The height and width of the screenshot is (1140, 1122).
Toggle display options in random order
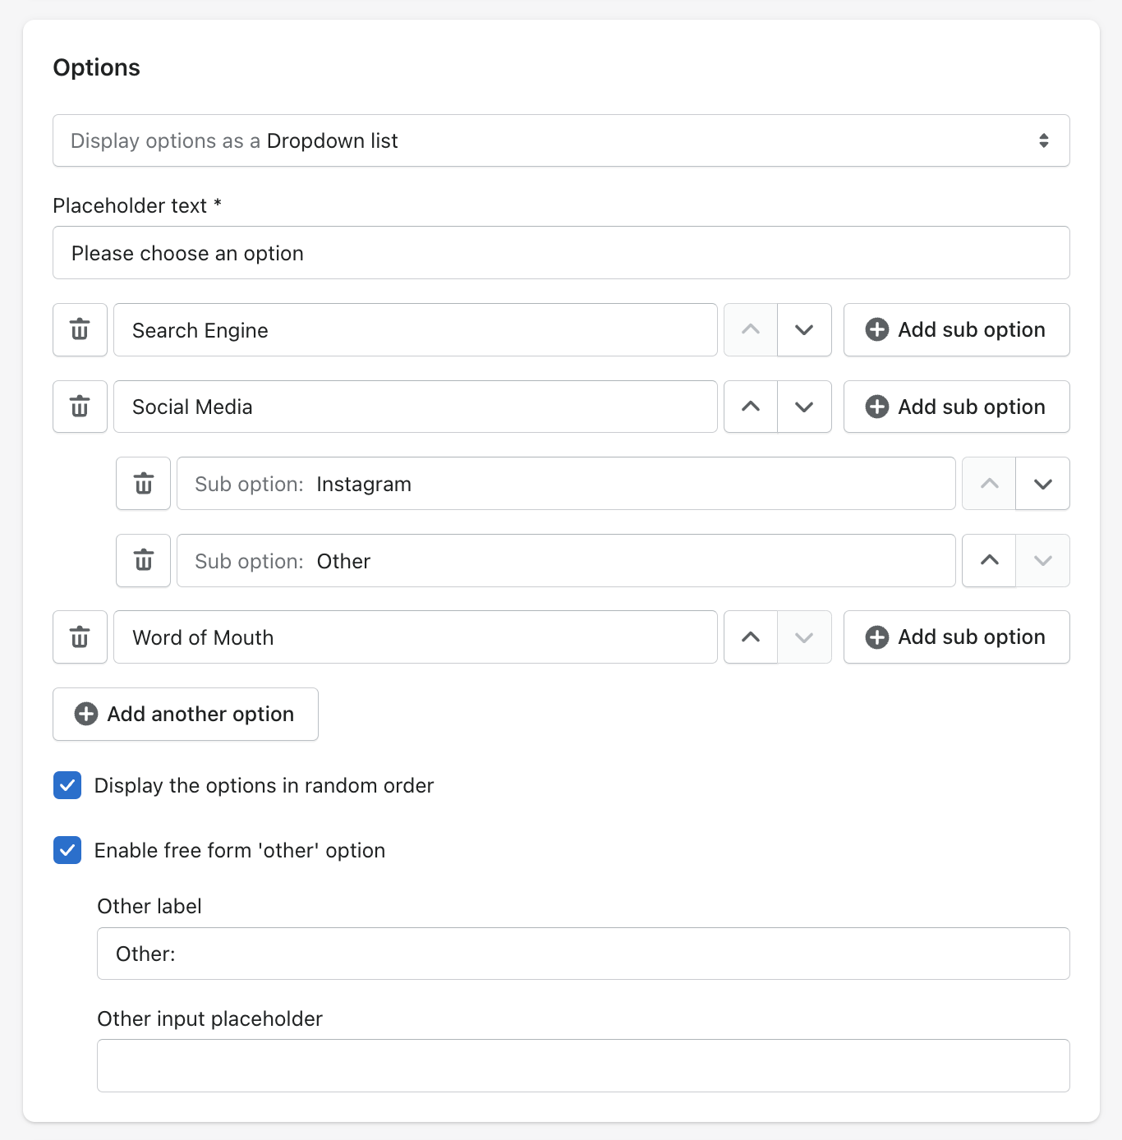click(67, 785)
